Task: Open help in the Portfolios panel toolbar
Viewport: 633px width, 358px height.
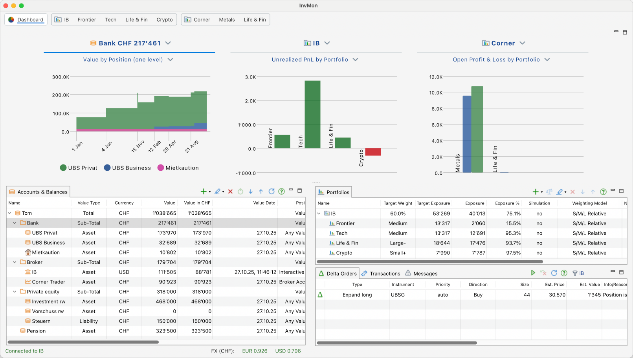Action: (603, 192)
